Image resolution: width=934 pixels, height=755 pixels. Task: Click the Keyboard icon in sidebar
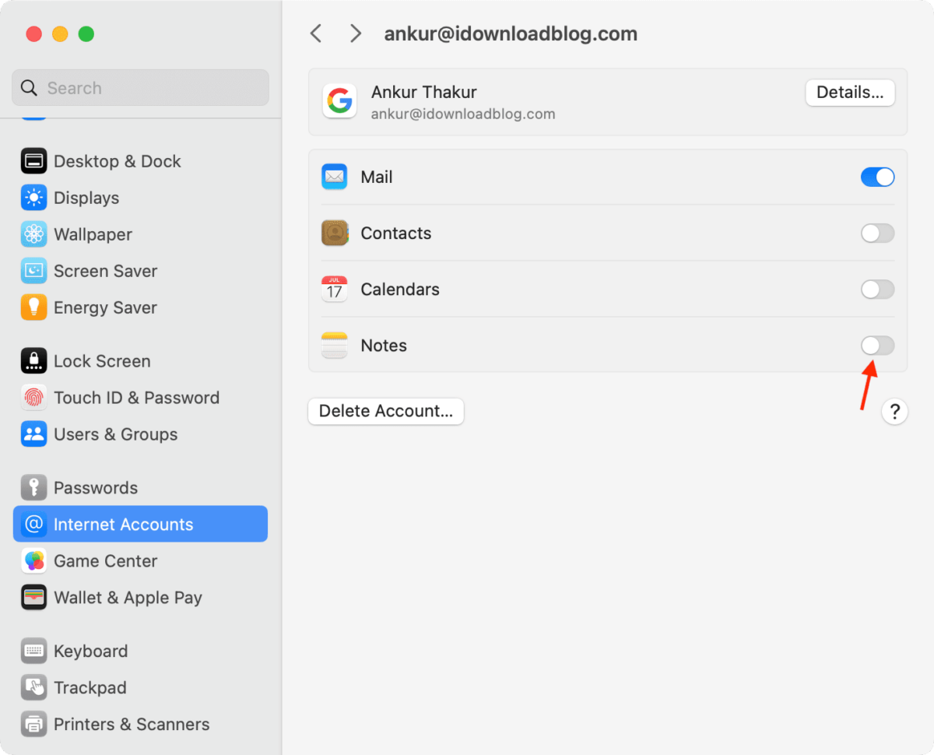click(33, 651)
